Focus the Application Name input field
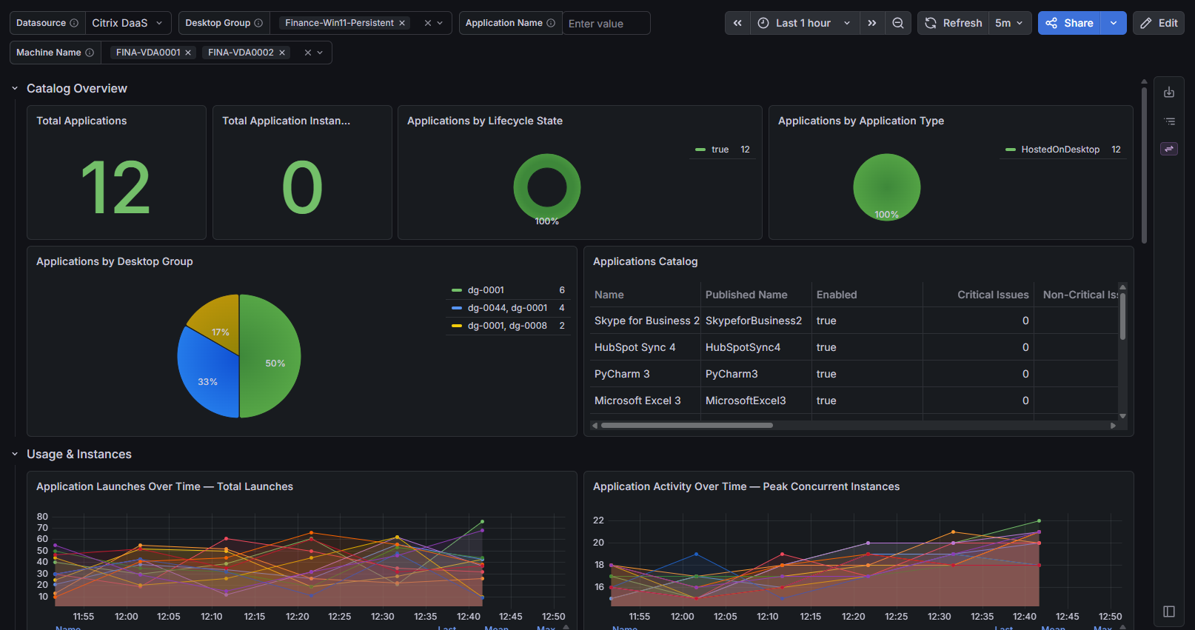This screenshot has height=630, width=1195. (x=606, y=23)
